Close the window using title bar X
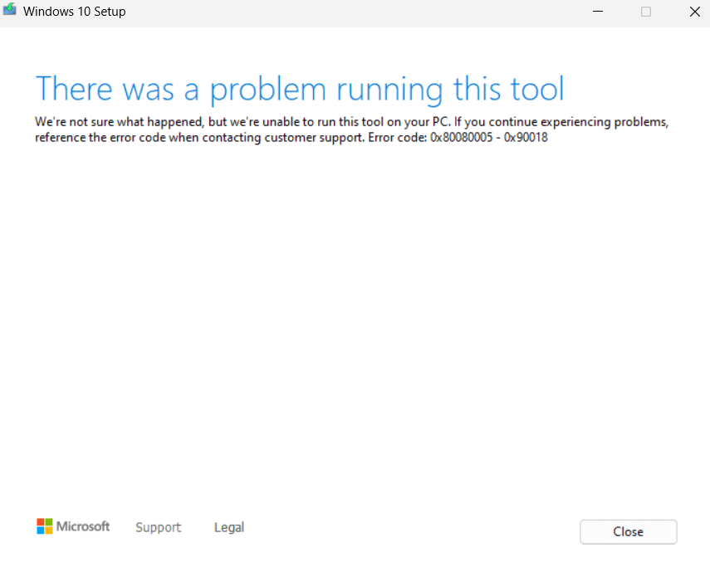The image size is (710, 562). click(x=694, y=12)
